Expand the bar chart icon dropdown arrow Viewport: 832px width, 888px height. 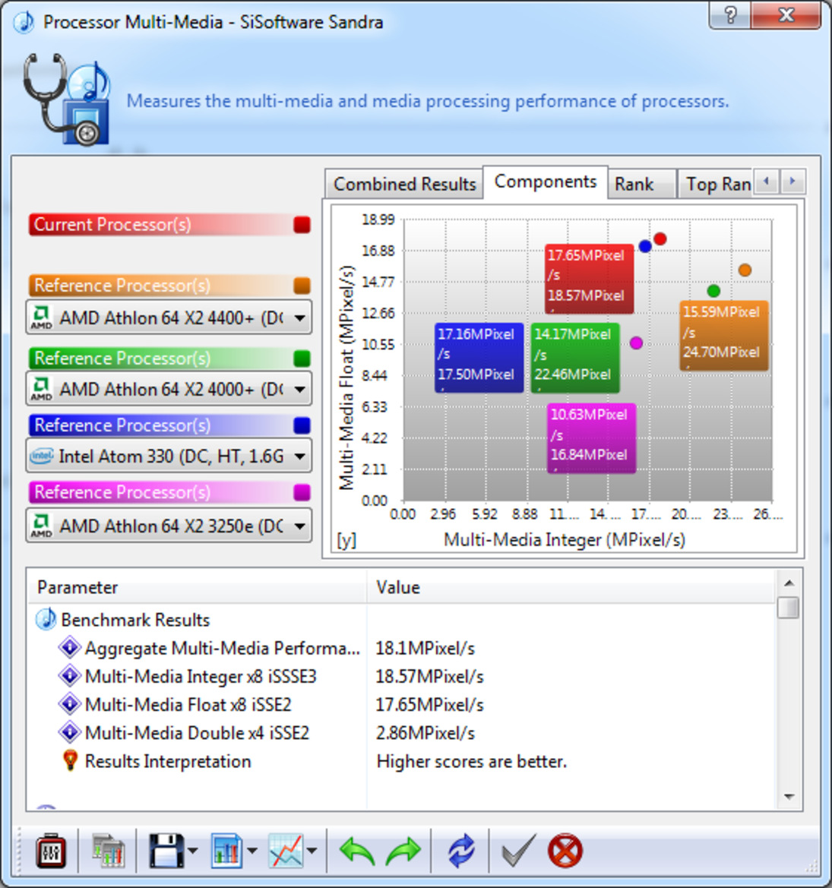coord(252,851)
